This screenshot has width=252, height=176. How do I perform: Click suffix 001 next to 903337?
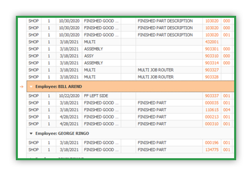(x=227, y=96)
